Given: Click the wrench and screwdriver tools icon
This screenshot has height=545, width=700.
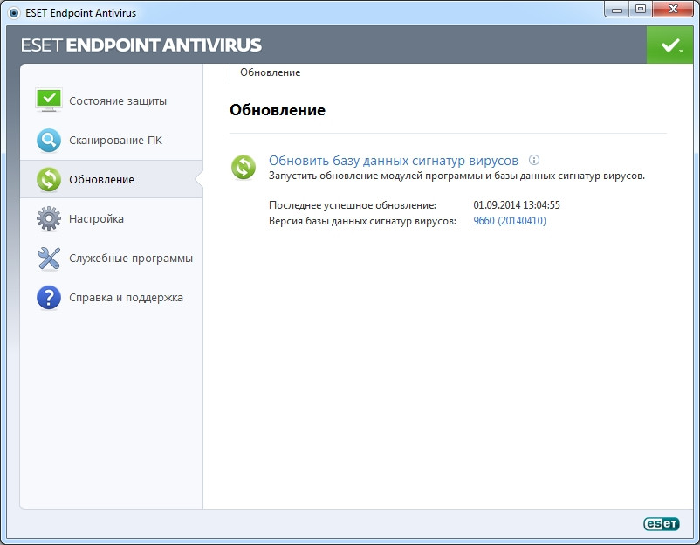Looking at the screenshot, I should [x=49, y=259].
